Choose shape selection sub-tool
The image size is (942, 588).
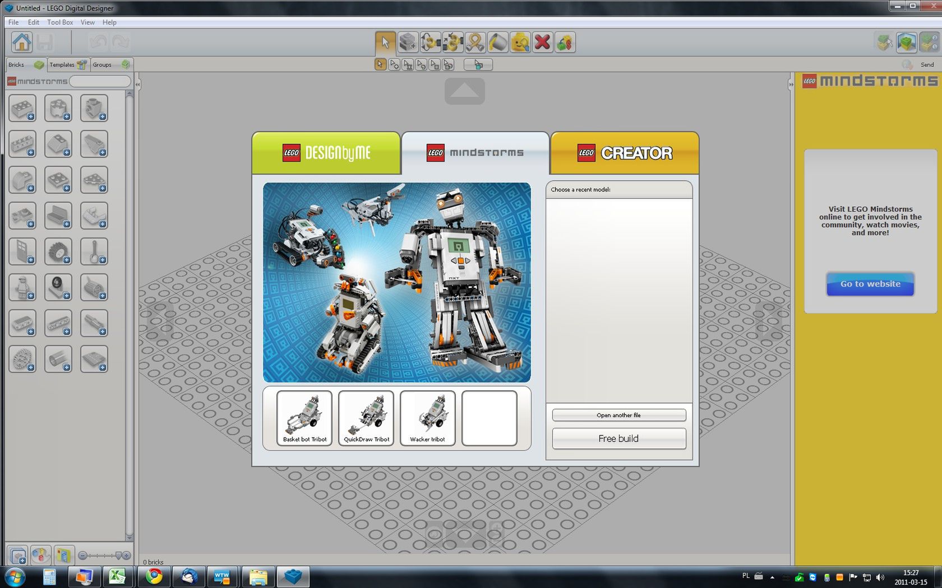435,65
